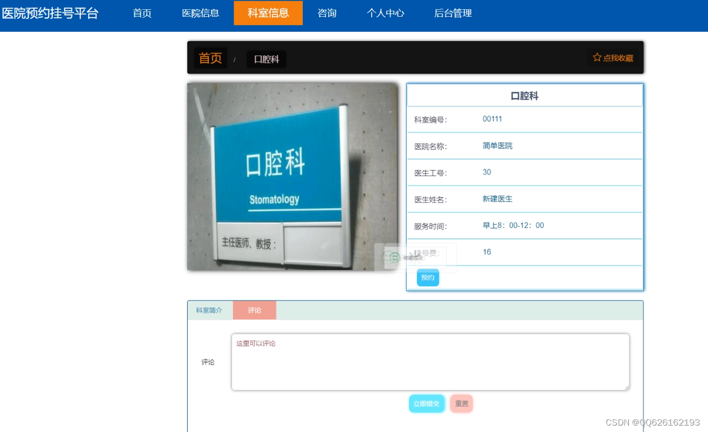Open the 首页 navigation menu item
The height and width of the screenshot is (432, 708).
(142, 13)
